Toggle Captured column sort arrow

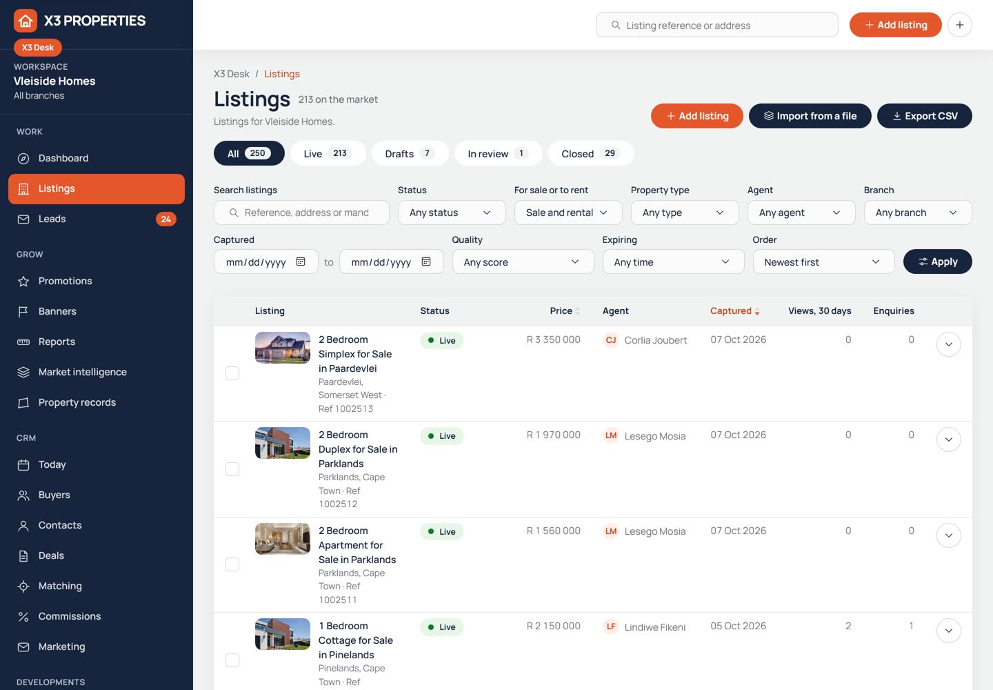[757, 312]
